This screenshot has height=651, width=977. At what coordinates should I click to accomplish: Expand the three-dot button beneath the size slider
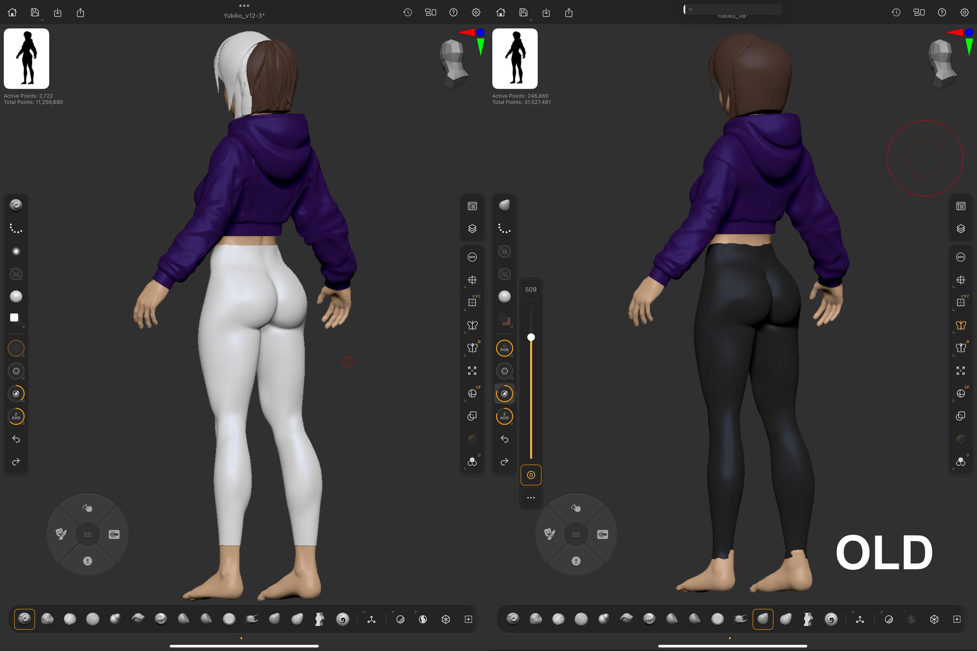[x=530, y=497]
